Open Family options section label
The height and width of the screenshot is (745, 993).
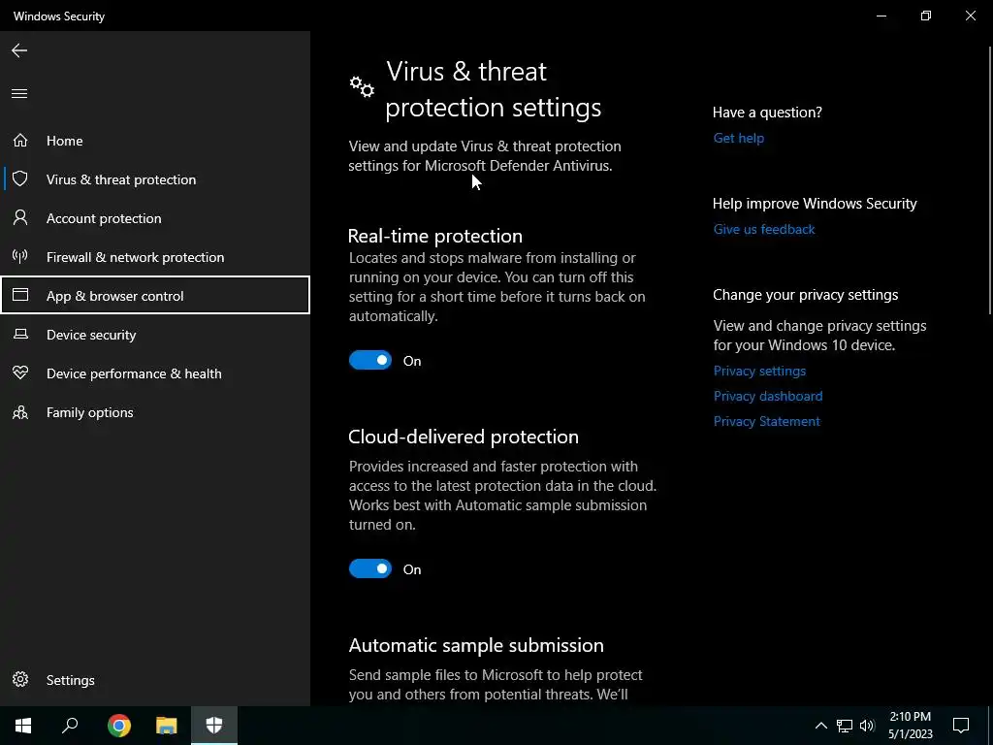[89, 412]
